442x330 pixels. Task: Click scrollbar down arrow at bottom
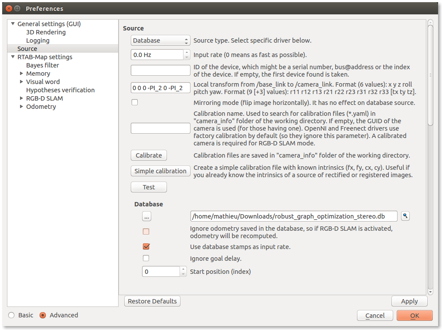[430, 292]
